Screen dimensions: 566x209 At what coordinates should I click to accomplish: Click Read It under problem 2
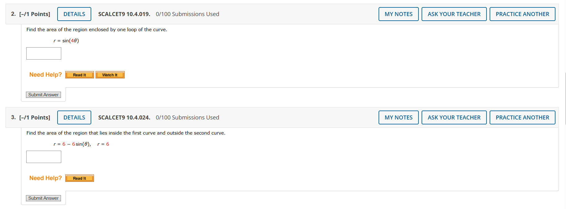pos(79,74)
